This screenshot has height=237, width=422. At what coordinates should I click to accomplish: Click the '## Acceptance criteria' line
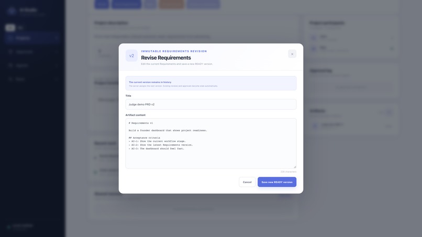tap(145, 138)
